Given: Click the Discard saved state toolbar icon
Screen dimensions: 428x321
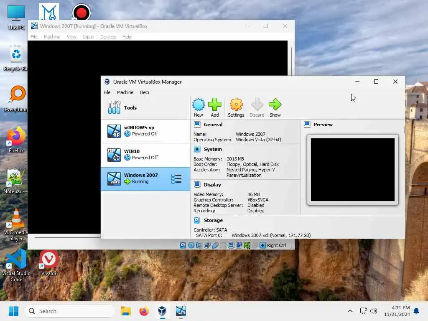Looking at the screenshot, I should click(257, 107).
